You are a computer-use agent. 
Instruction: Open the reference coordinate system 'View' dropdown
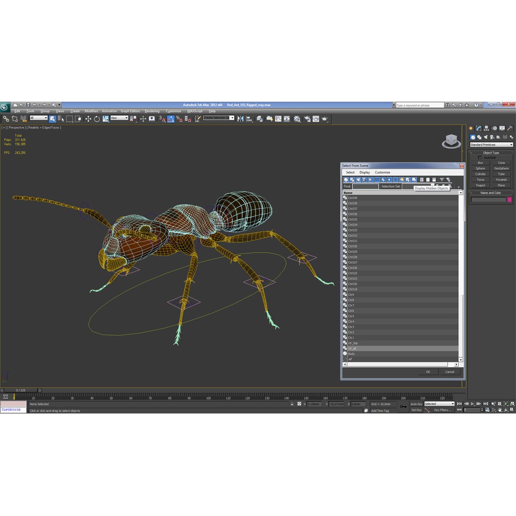[x=119, y=118]
